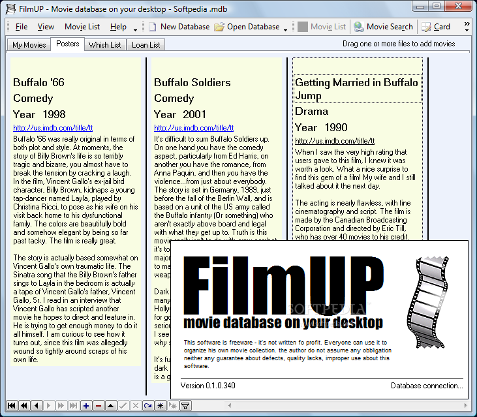The width and height of the screenshot is (477, 417).
Task: Click the FilmUP title bar app icon
Action: pos(10,9)
